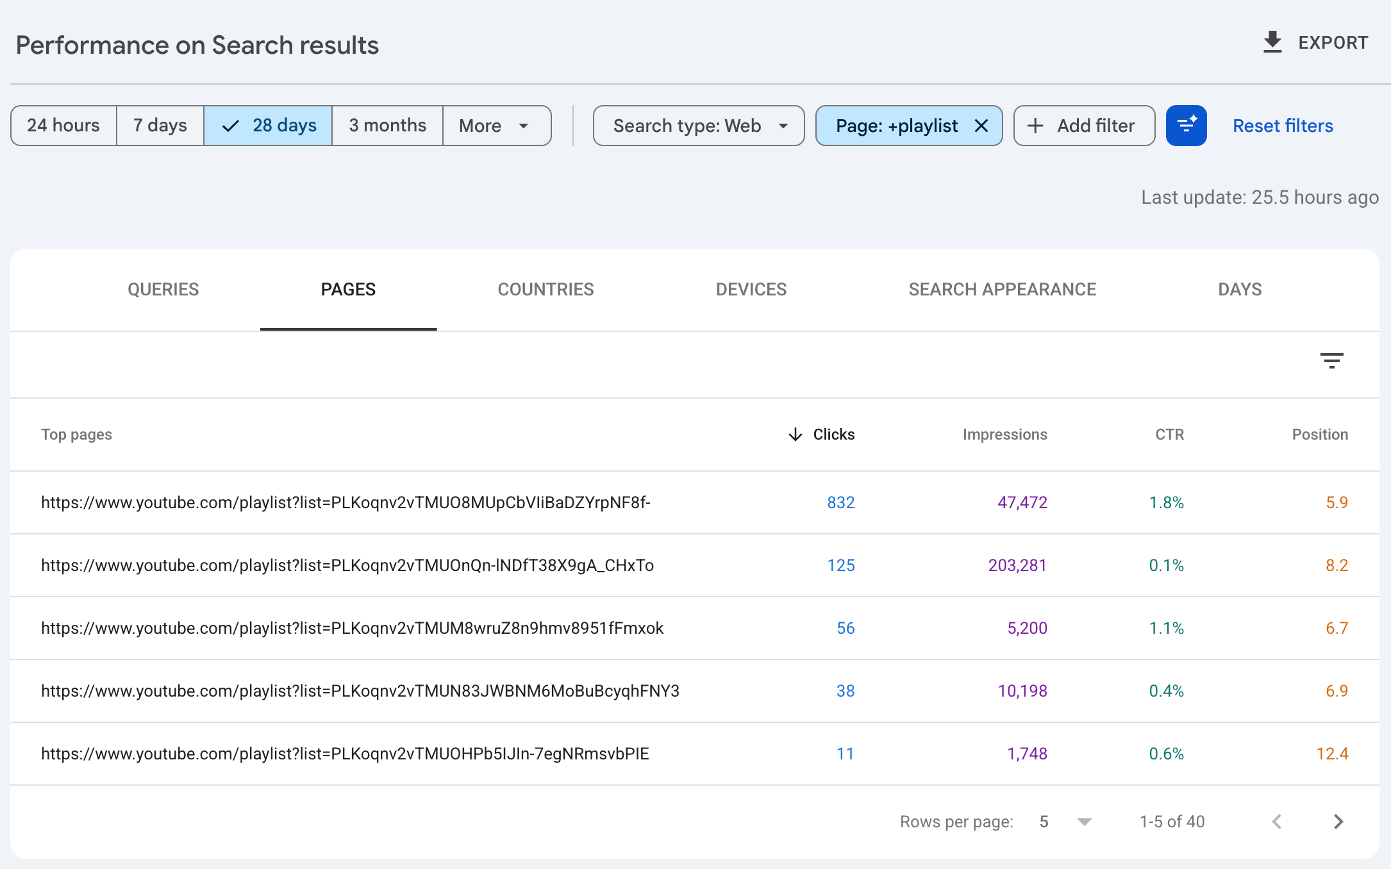Open the playlist URL ending NRmsvbPIE
The width and height of the screenshot is (1391, 869).
[346, 754]
